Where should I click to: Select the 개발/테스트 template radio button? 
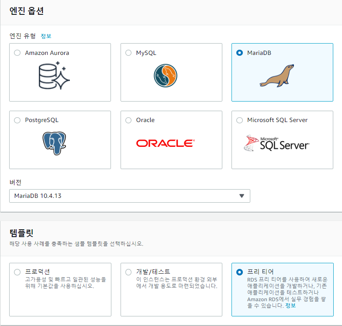click(128, 272)
